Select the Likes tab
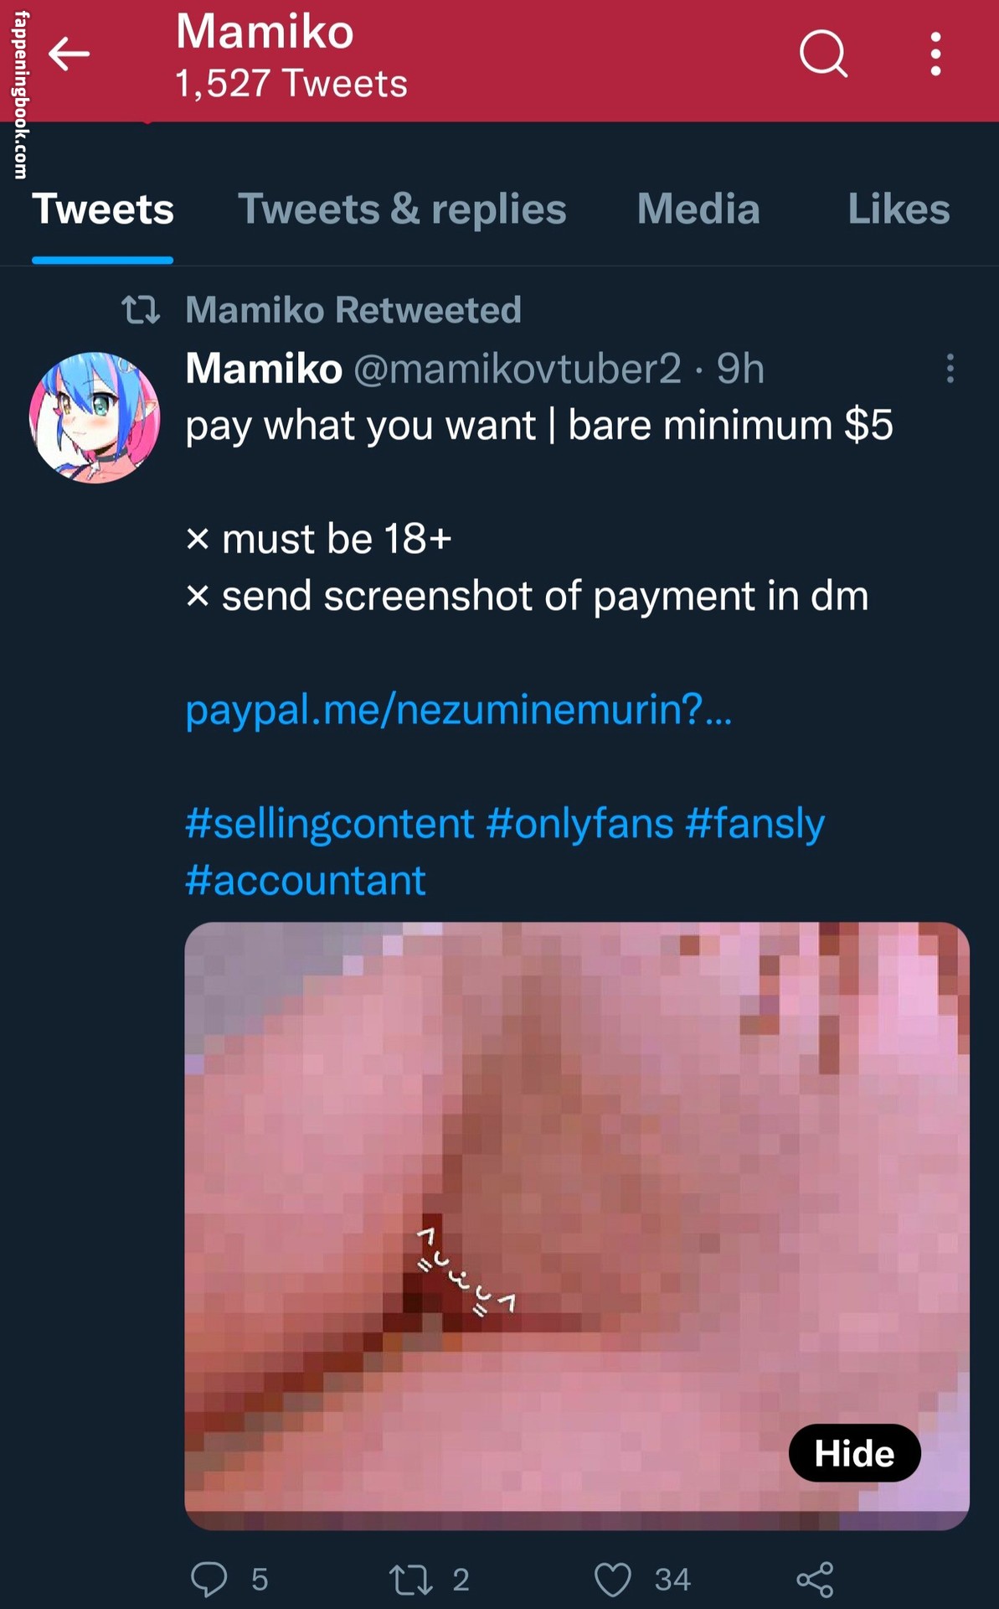 click(899, 209)
